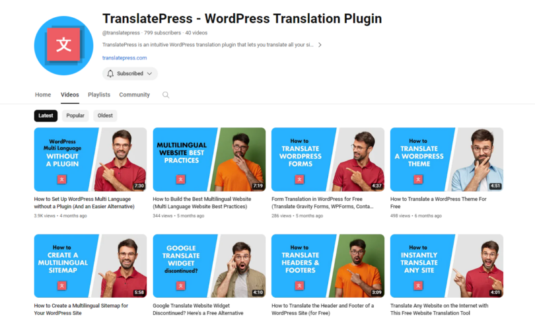This screenshot has height=319, width=535.
Task: Expand the Subscribed dropdown chevron
Action: click(149, 74)
